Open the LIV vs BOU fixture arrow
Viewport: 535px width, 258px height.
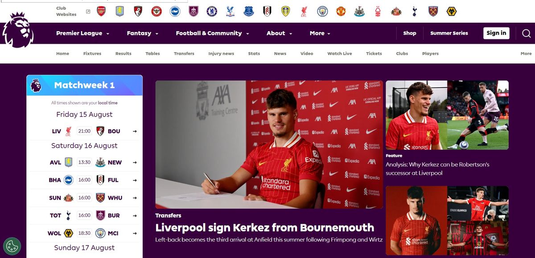[135, 131]
